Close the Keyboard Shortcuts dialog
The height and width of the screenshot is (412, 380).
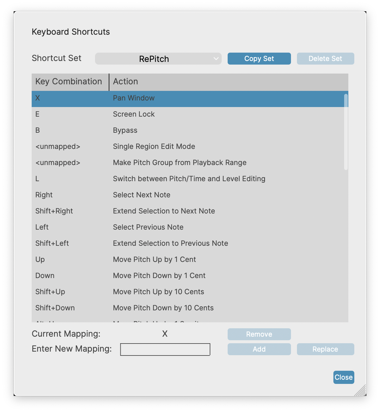[344, 377]
